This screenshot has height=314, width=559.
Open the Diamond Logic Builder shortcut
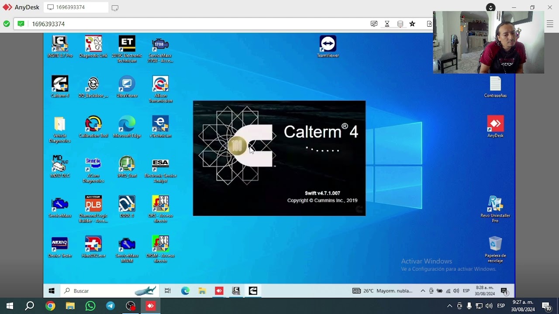[x=93, y=209]
